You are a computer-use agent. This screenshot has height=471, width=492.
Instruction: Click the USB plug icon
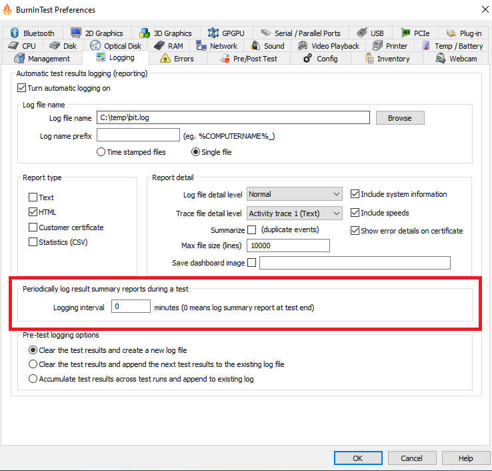click(x=362, y=33)
